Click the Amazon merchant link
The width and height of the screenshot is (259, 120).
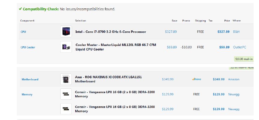[234, 79]
